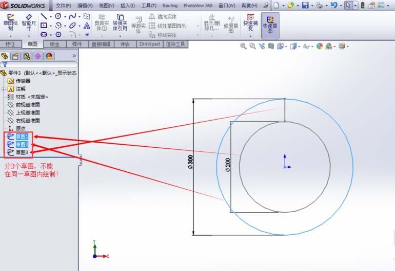Open dropdown under 草图绘制
Viewport: 395px width, 271px height.
(10, 36)
